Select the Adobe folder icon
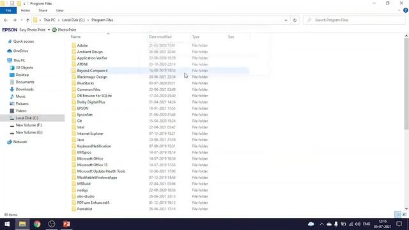 pyautogui.click(x=73, y=45)
